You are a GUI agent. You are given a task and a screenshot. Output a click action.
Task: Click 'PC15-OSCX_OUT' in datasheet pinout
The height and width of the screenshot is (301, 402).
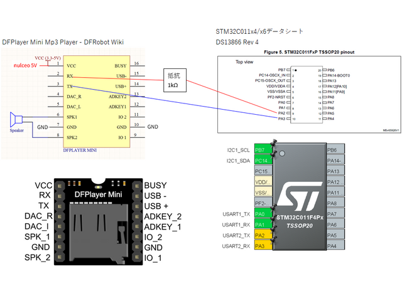[x=270, y=81]
